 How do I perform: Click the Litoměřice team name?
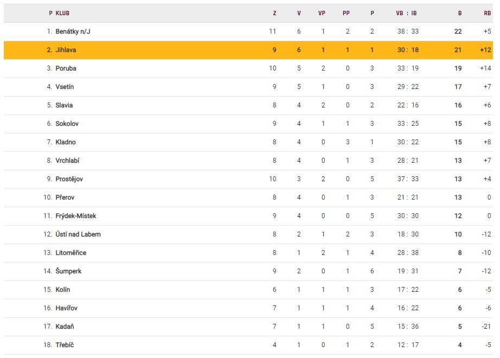(70, 253)
